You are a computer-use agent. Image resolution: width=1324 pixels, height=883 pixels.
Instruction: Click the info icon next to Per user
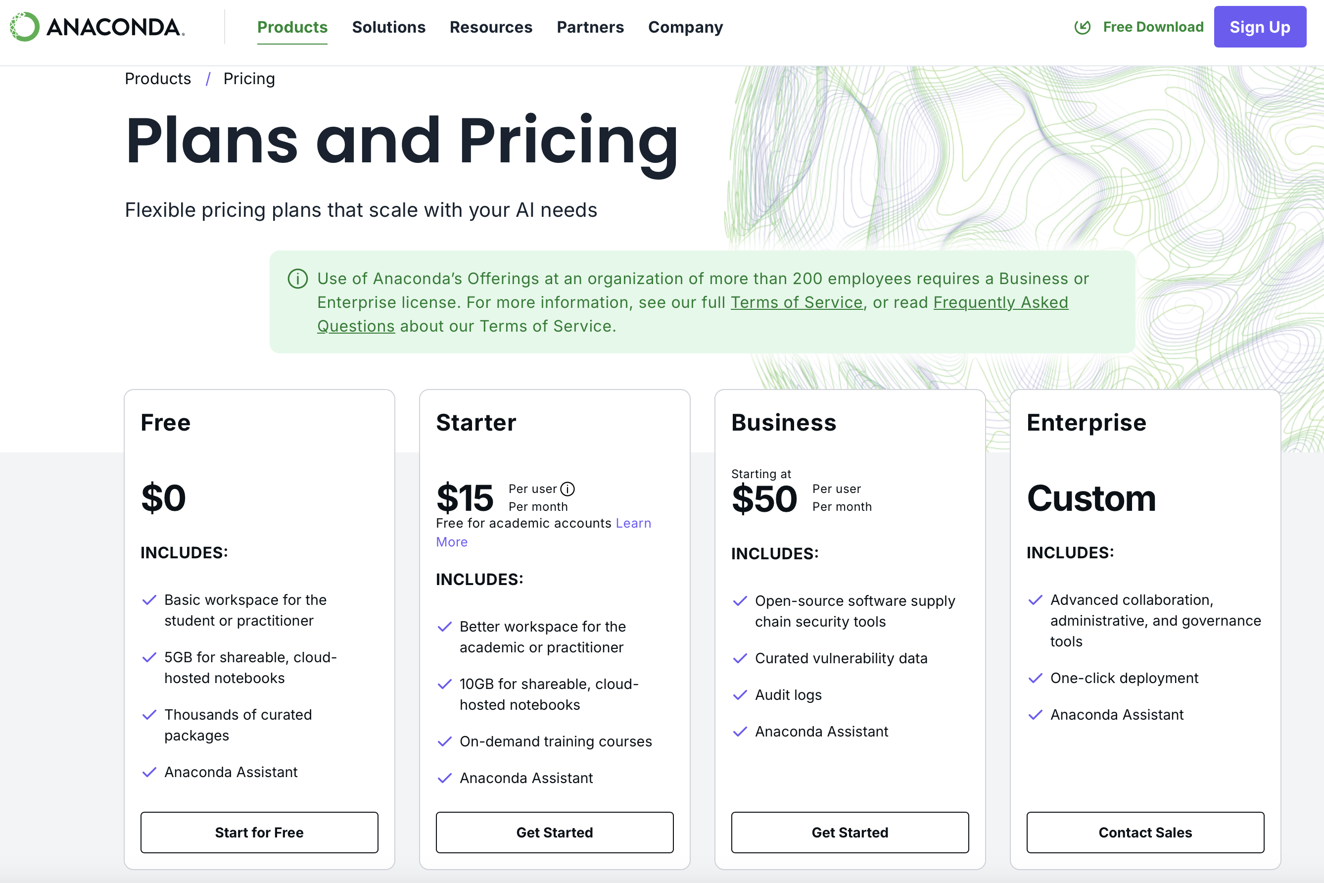pyautogui.click(x=567, y=489)
